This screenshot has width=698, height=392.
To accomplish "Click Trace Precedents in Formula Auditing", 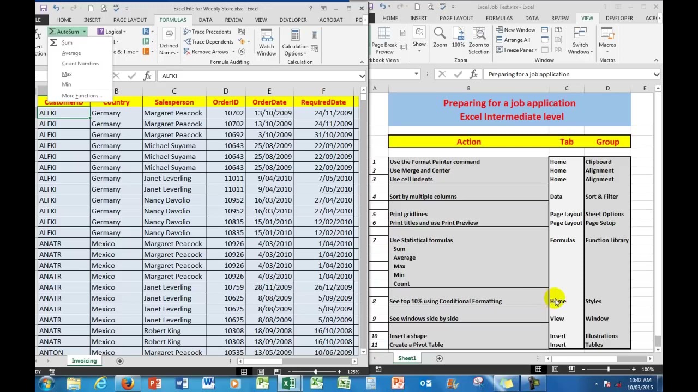I will pyautogui.click(x=207, y=32).
